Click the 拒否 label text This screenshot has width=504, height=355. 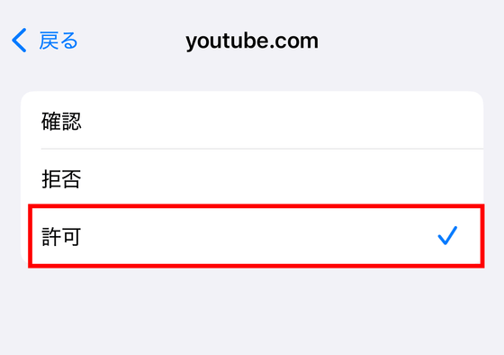pyautogui.click(x=61, y=179)
